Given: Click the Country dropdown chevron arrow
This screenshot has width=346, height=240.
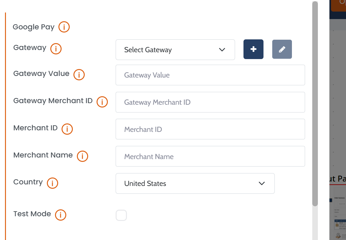Looking at the screenshot, I should click(262, 183).
